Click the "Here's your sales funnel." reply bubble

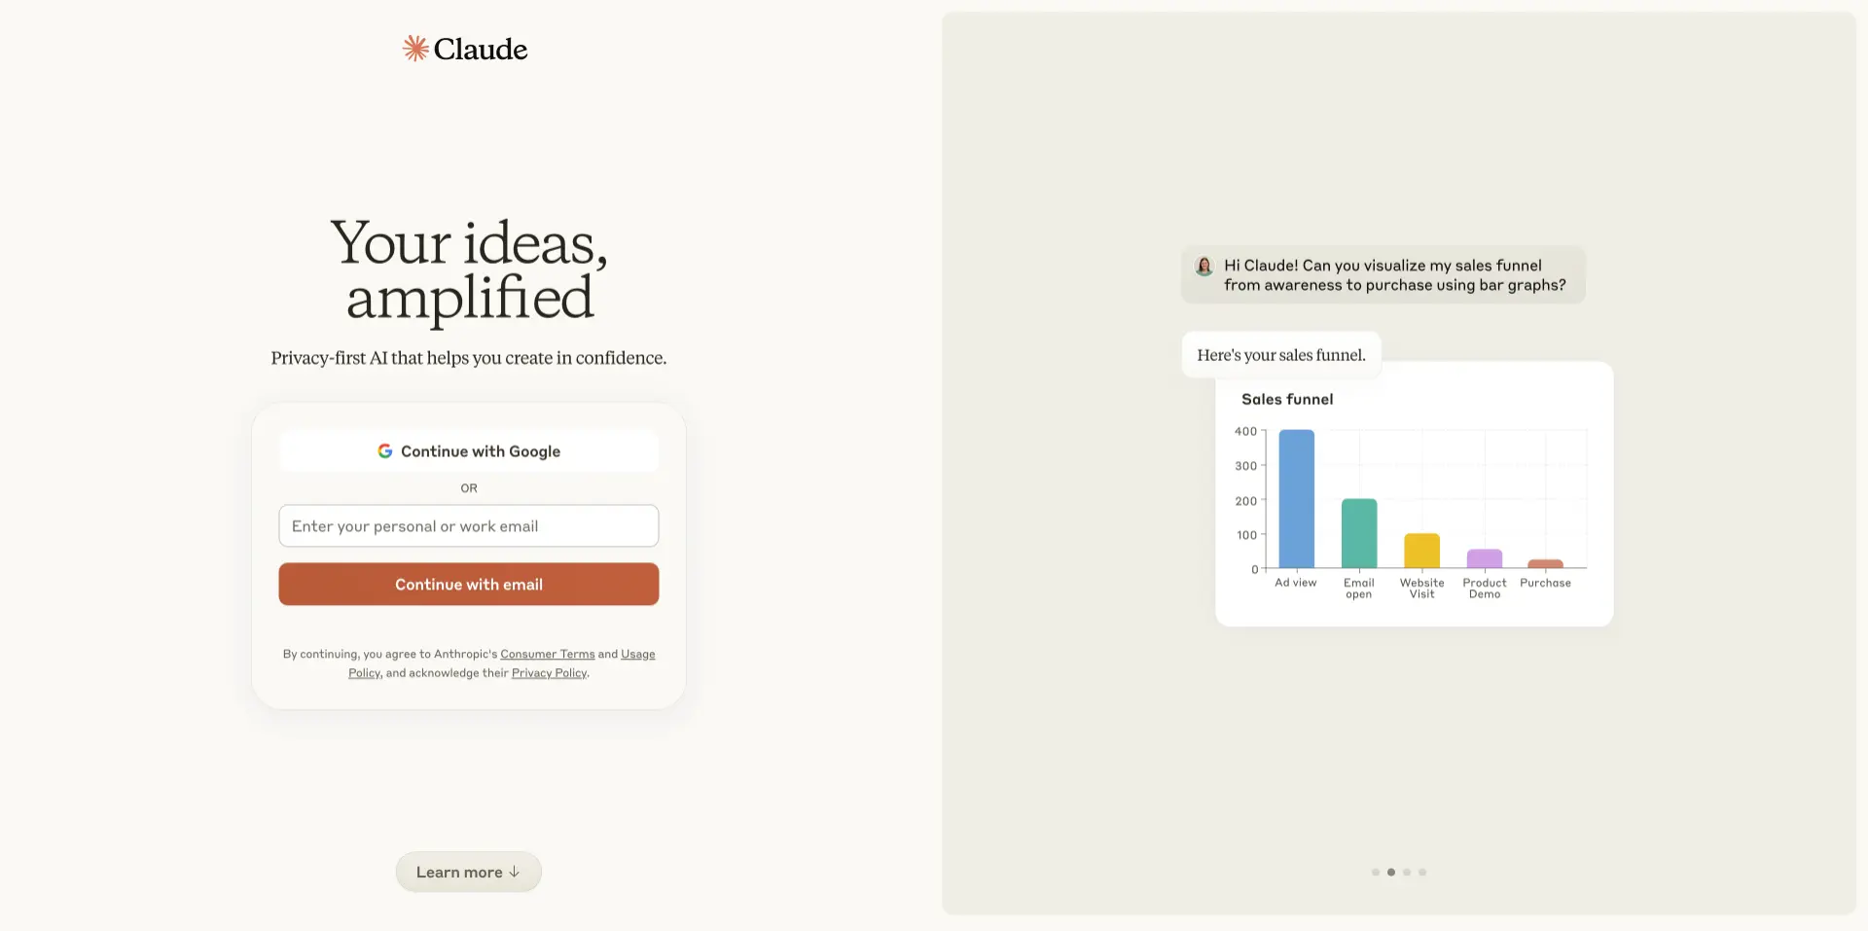point(1280,355)
